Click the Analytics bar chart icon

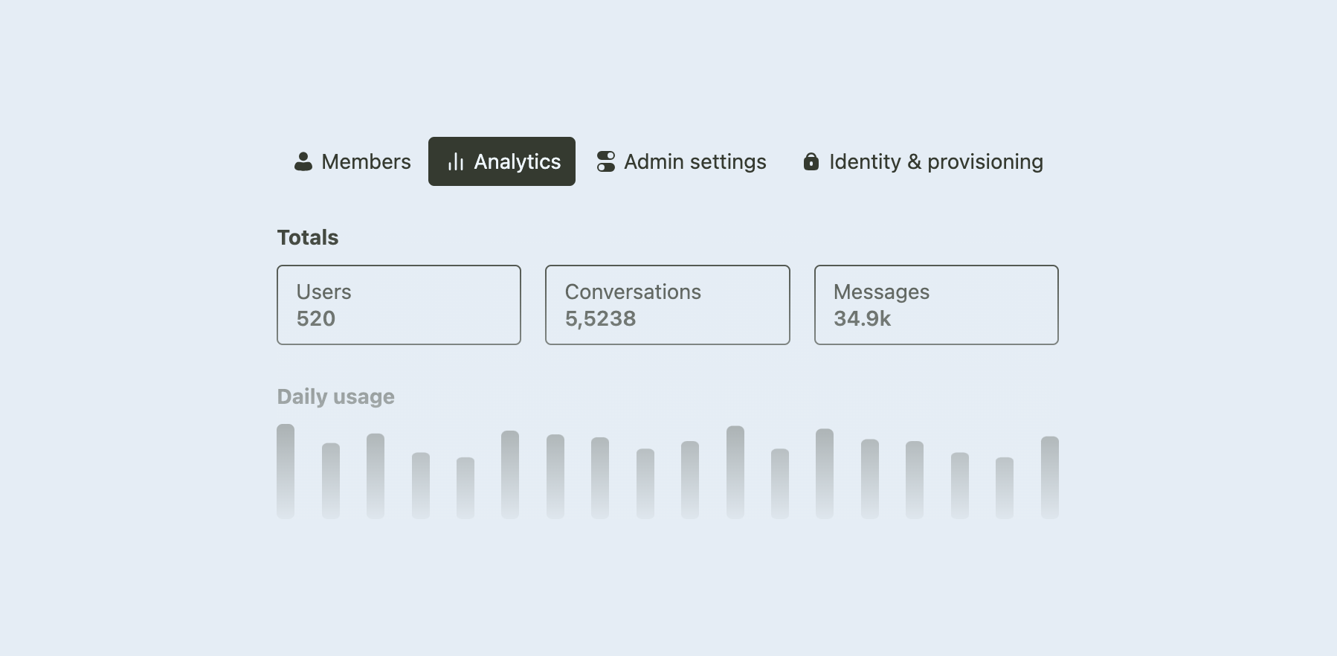(456, 161)
